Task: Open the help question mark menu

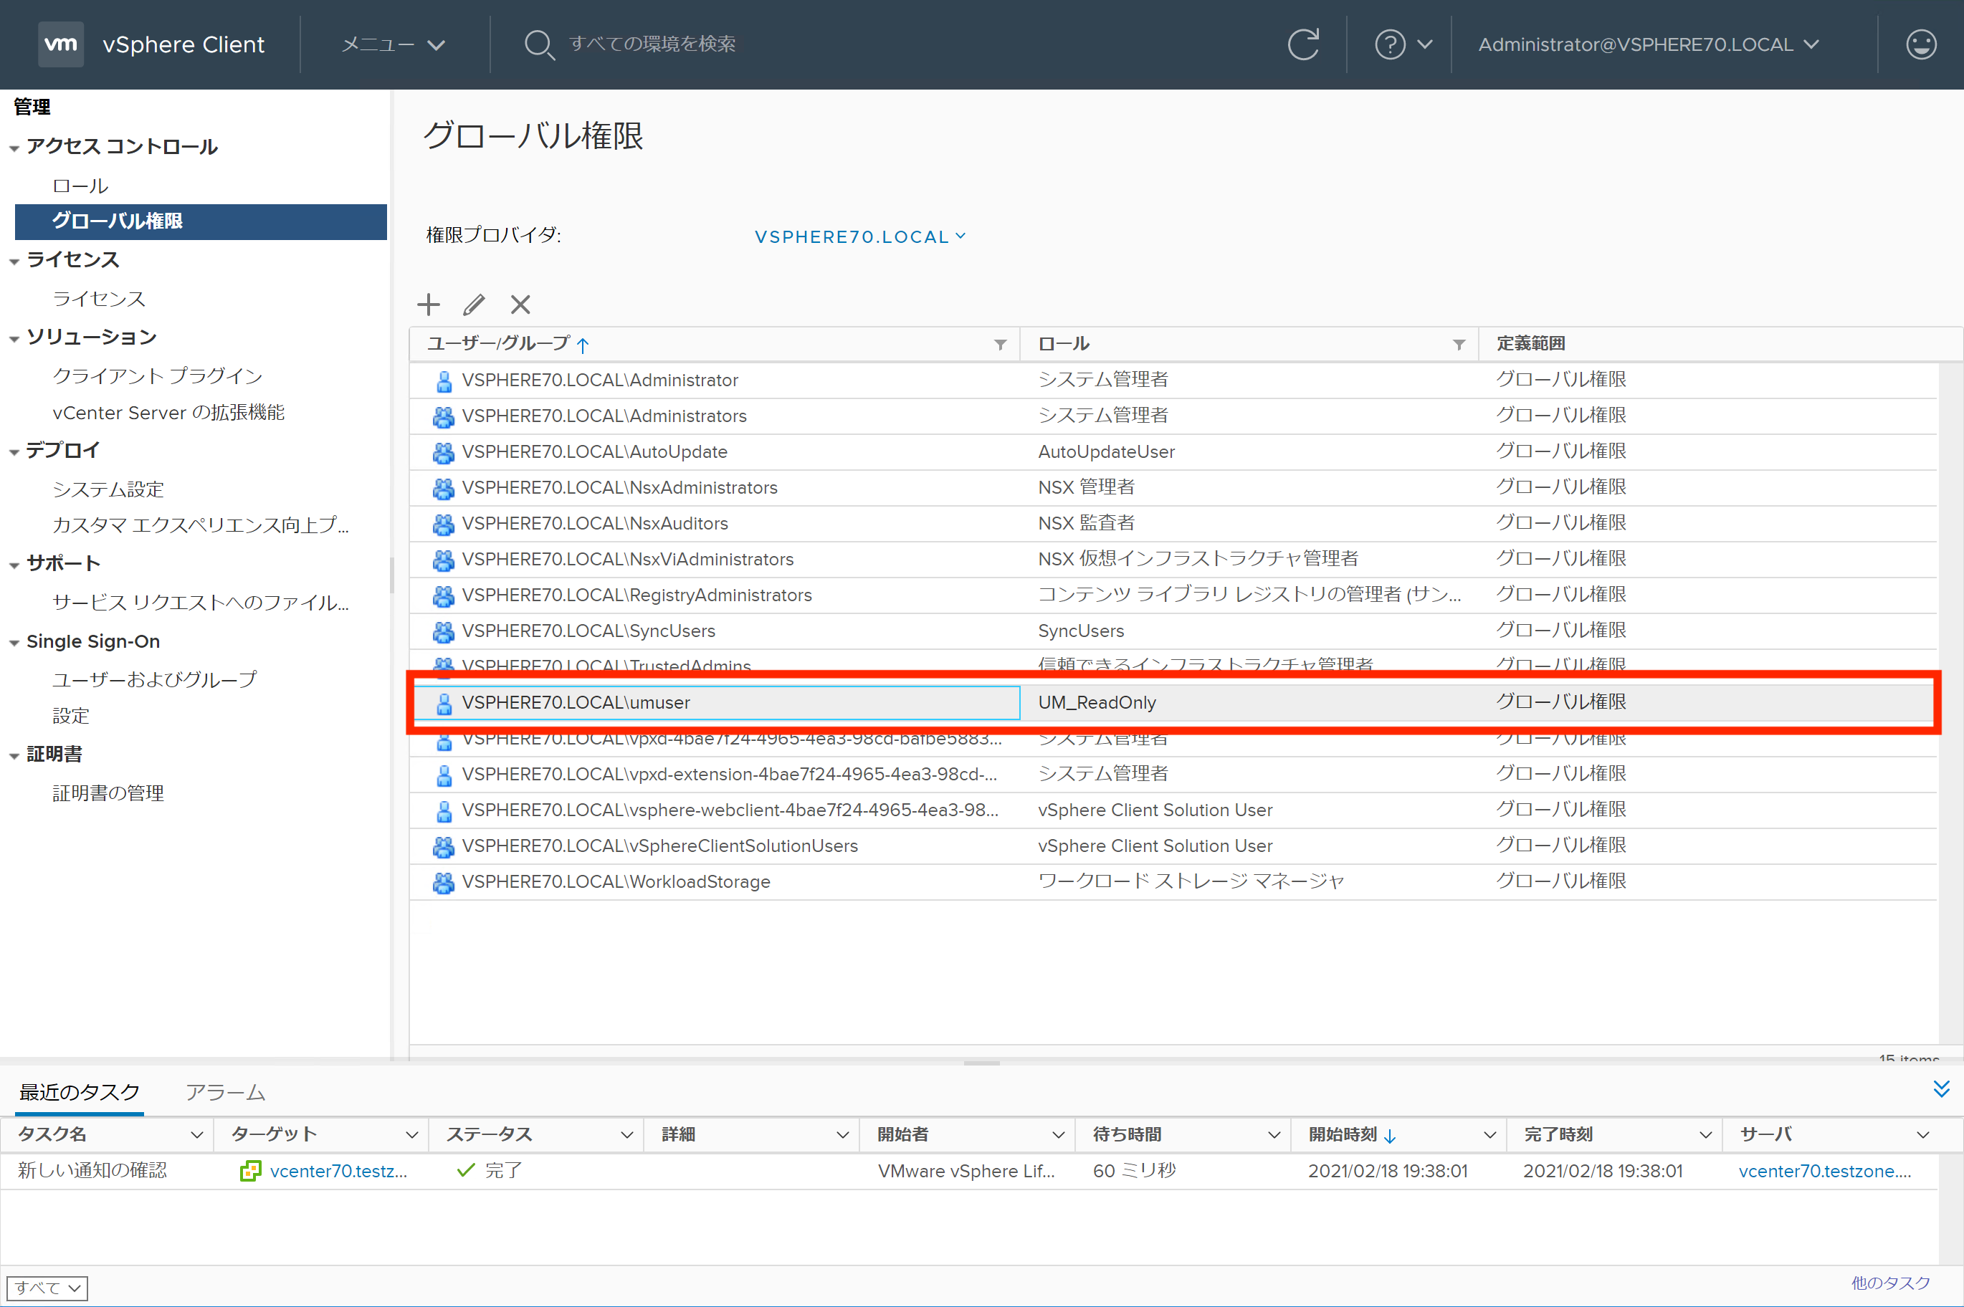Action: [x=1403, y=44]
